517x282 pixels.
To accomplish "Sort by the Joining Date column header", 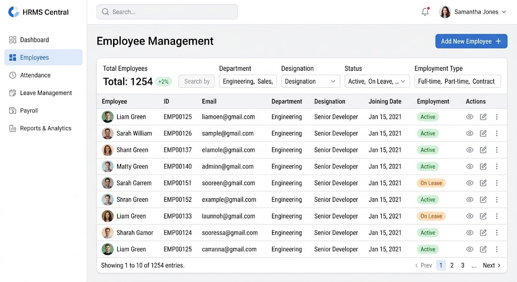I will coord(385,101).
